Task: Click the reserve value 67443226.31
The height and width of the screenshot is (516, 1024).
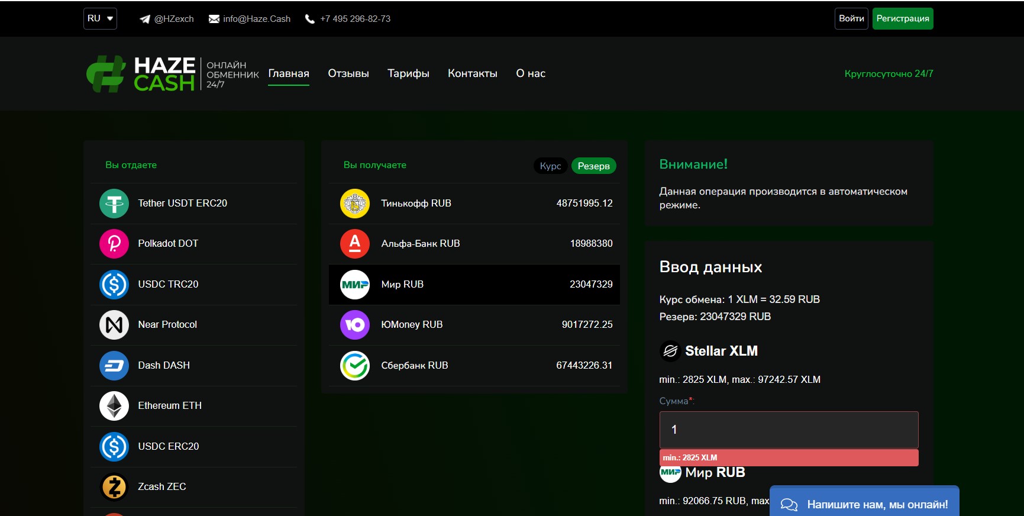Action: click(x=584, y=366)
